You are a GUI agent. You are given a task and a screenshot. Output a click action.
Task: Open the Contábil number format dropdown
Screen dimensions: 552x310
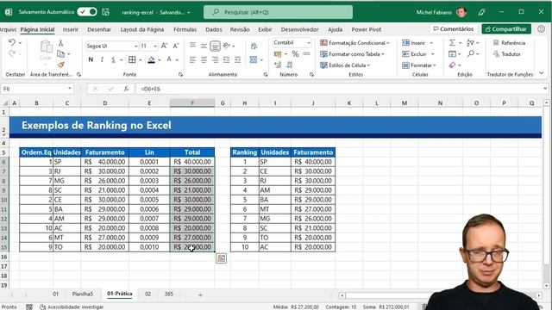pos(309,43)
